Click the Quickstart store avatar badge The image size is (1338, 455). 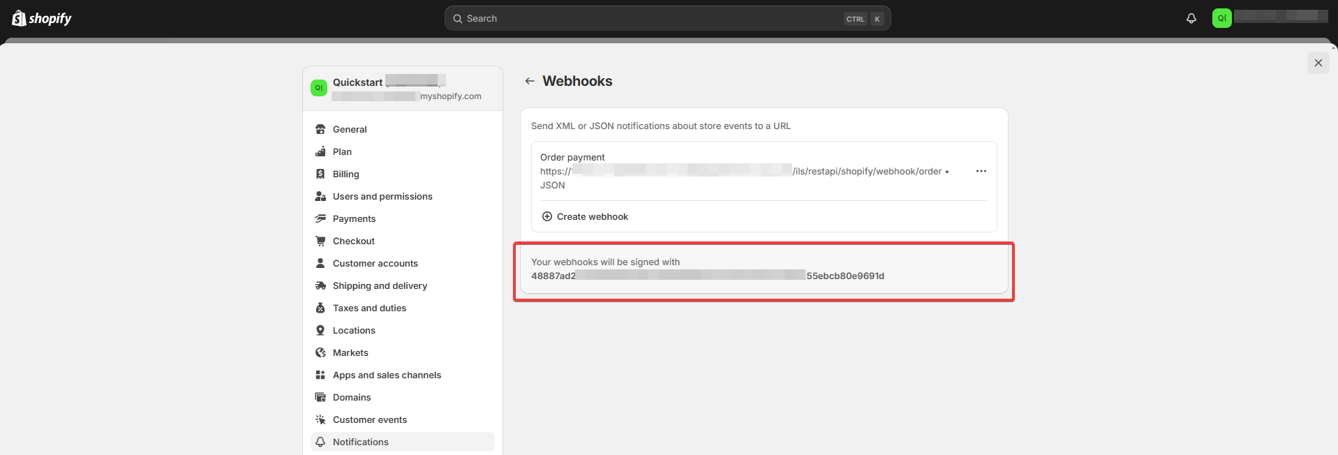(x=320, y=88)
